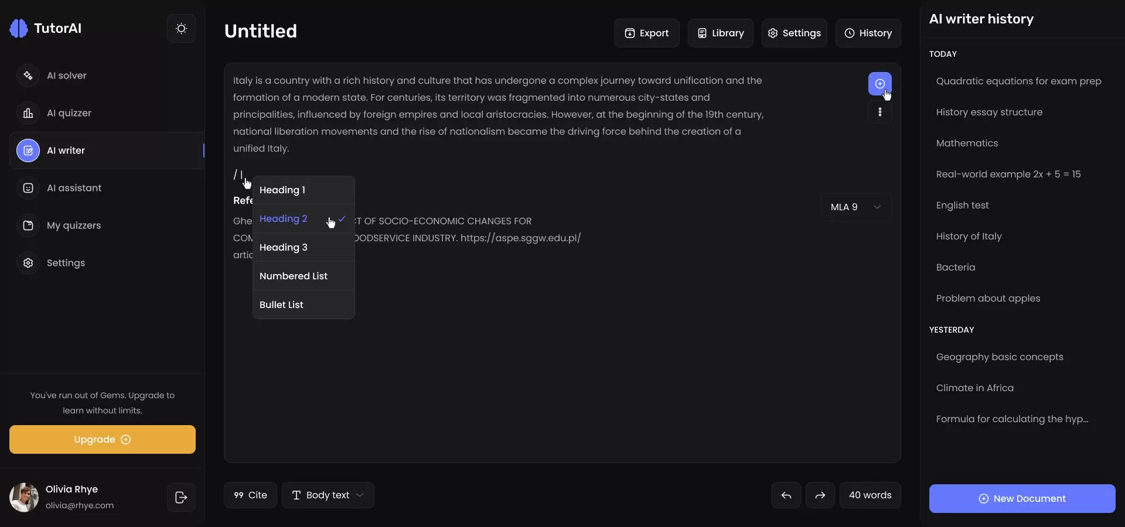Expand the Body text style dropdown

pyautogui.click(x=328, y=495)
